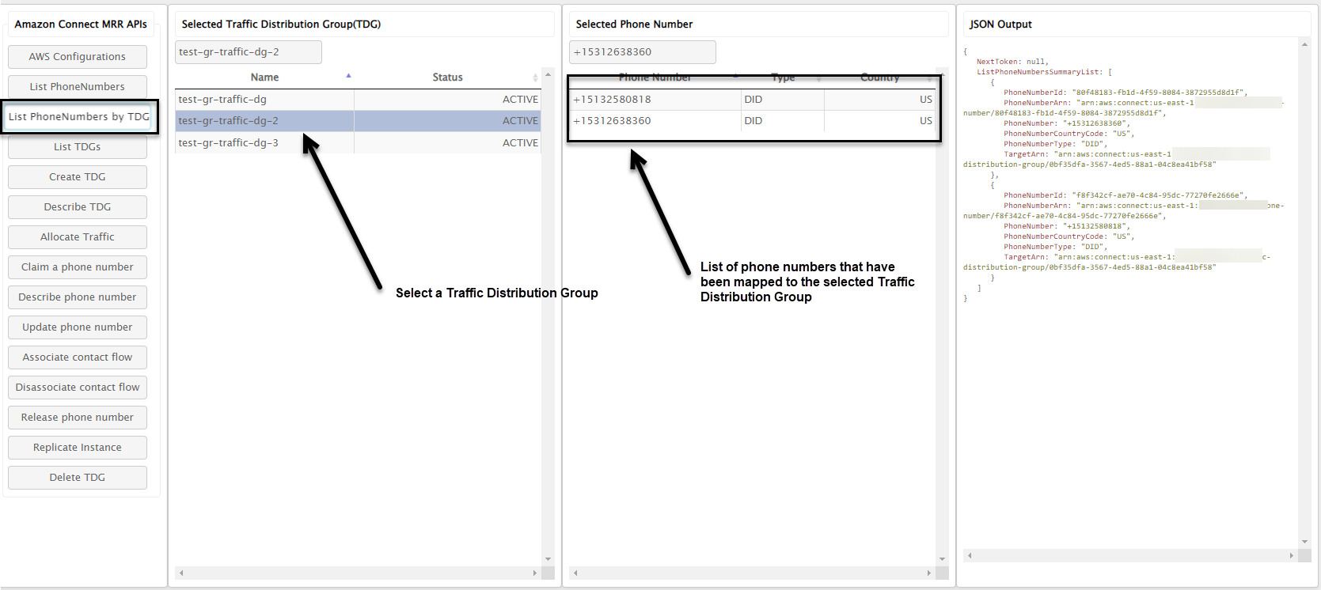Click JSON Output scroll-down arrow

[x=1304, y=542]
